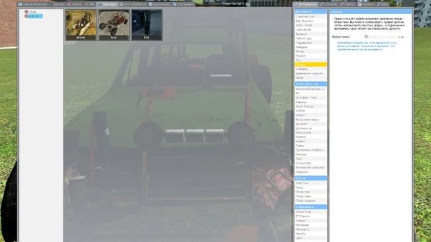Image resolution: width=431 pixels, height=242 pixels.
Task: Select the Поза лица tool
Action: coord(310,196)
